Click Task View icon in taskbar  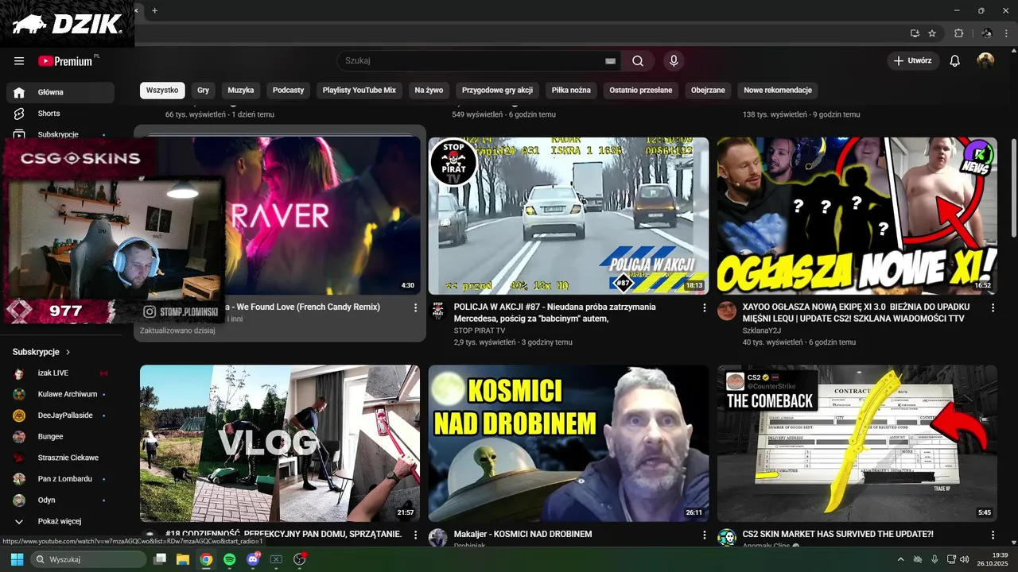point(159,559)
